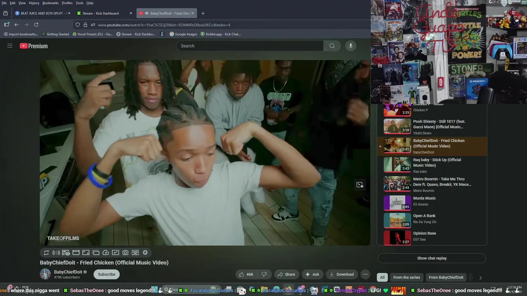Screen dimensions: 527x296
Task: Play Raq baby Stick Up from playlist
Action: click(x=432, y=165)
